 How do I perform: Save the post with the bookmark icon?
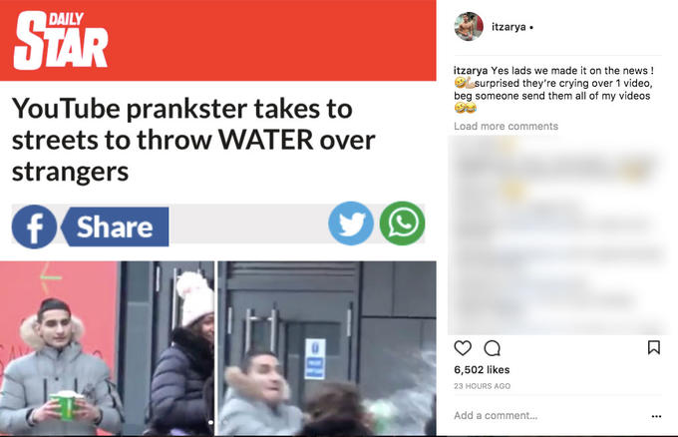[x=654, y=347]
